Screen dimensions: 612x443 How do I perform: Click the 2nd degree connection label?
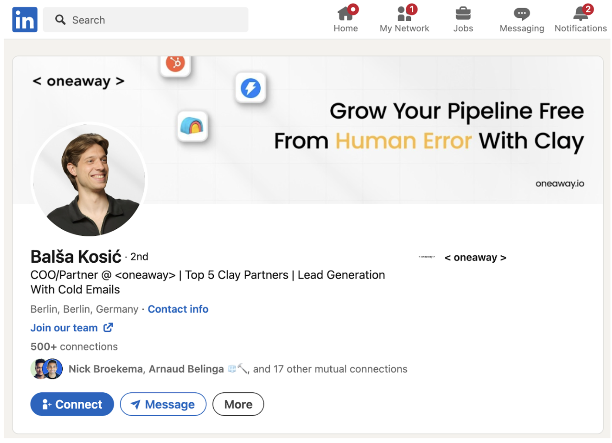[x=139, y=257]
